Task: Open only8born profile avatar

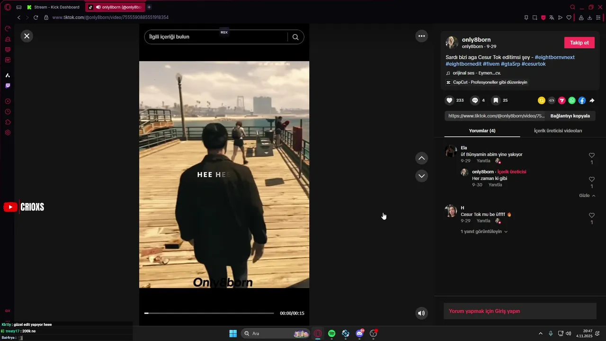Action: (452, 43)
